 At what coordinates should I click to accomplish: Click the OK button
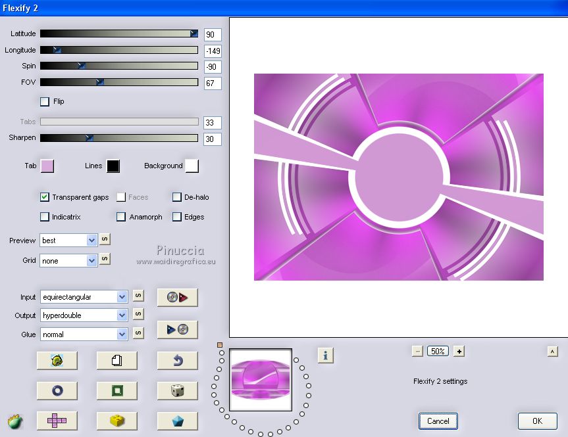[x=537, y=421]
